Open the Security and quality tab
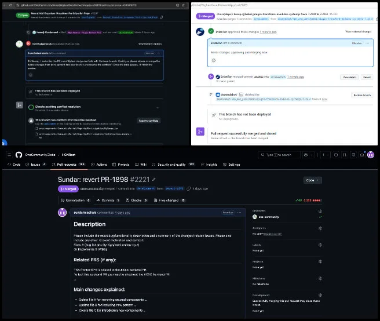 tap(173, 165)
